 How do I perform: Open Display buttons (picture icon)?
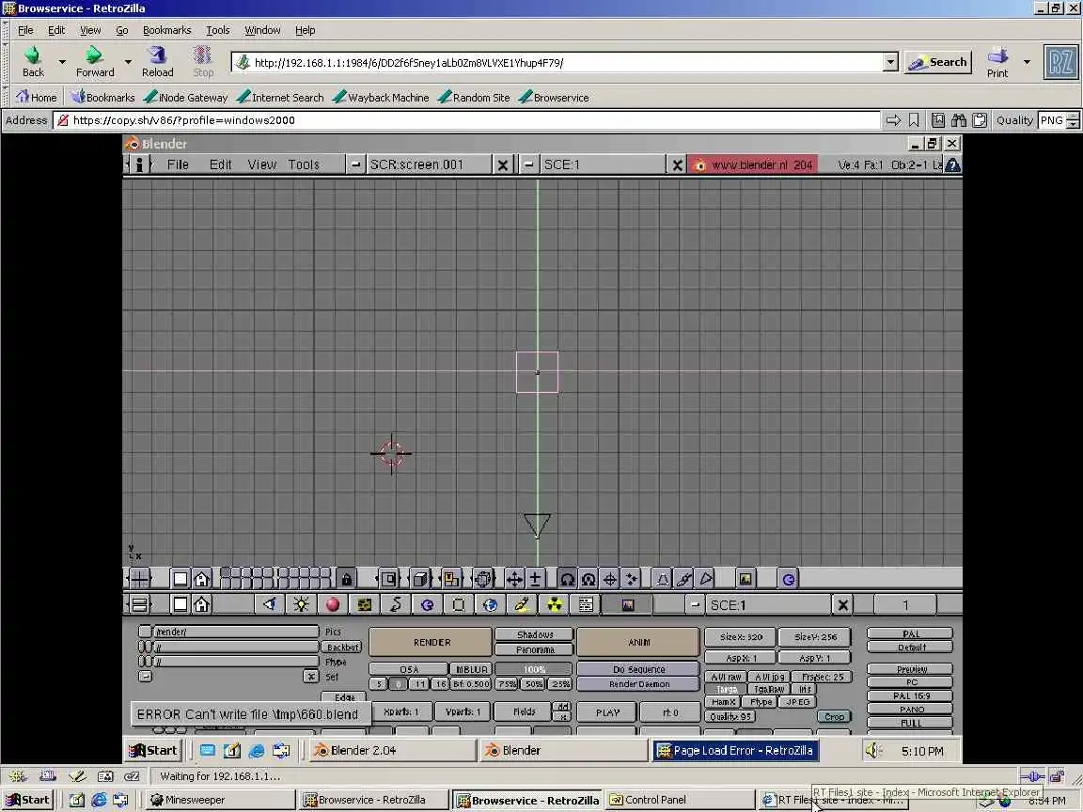tap(627, 605)
